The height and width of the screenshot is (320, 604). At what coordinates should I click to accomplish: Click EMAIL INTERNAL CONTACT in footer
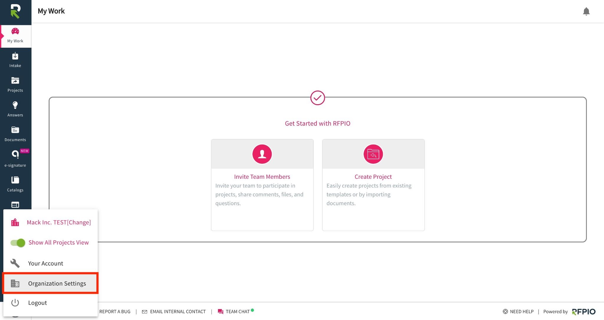tap(178, 311)
